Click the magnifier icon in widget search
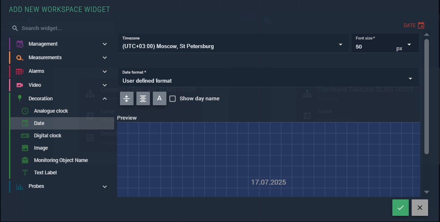 [x=15, y=28]
